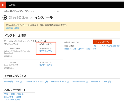Open Office サポートの検索 link
This screenshot has height=105, width=124.
click(13, 97)
